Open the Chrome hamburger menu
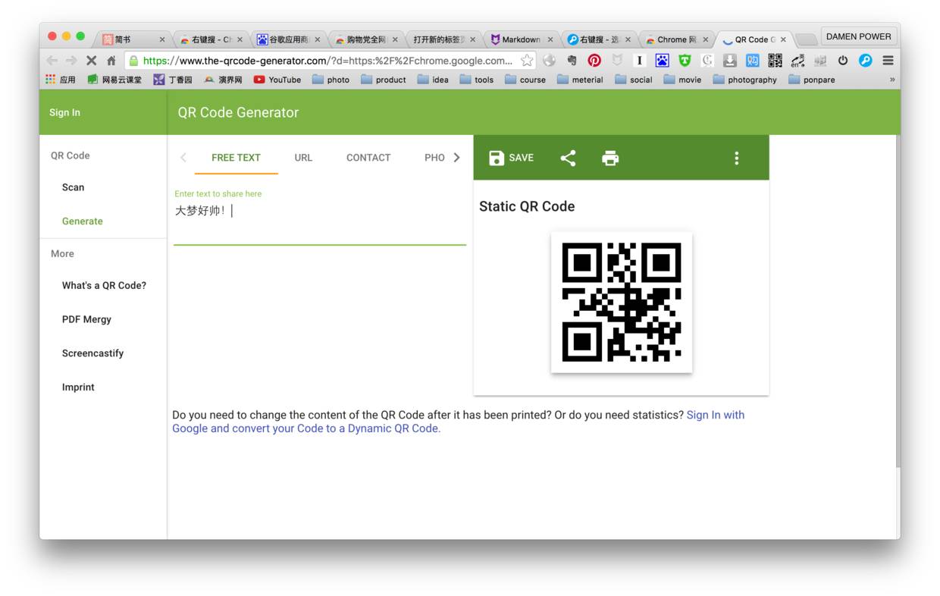 pos(888,61)
